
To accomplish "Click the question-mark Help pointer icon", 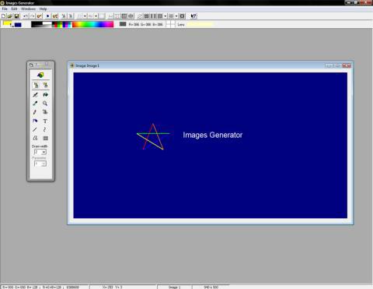I will tap(193, 16).
